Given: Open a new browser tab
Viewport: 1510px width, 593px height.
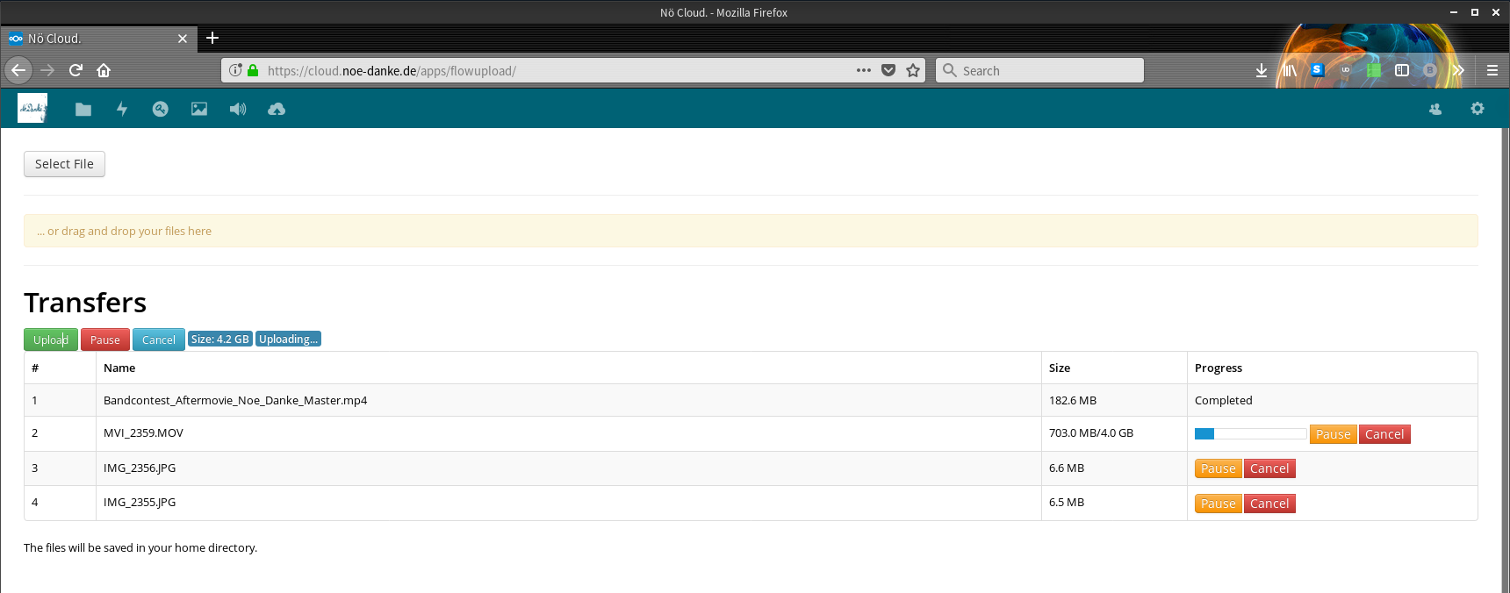Looking at the screenshot, I should 212,38.
